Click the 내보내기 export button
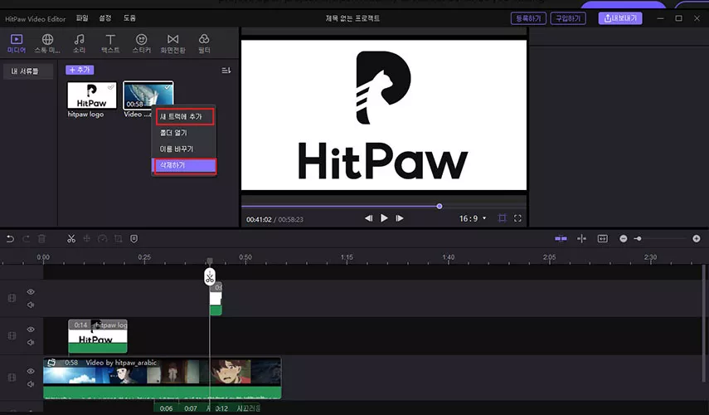This screenshot has height=415, width=709. (620, 18)
